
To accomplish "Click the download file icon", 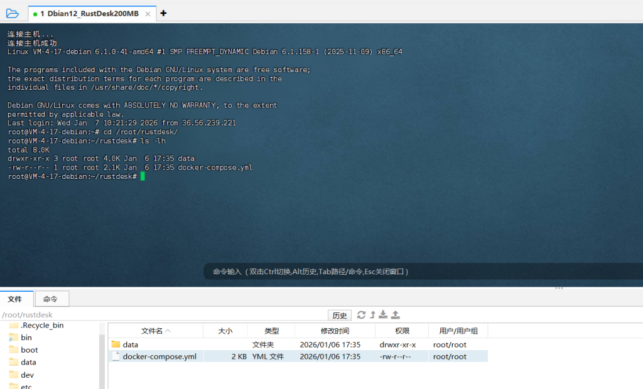I will [x=383, y=315].
